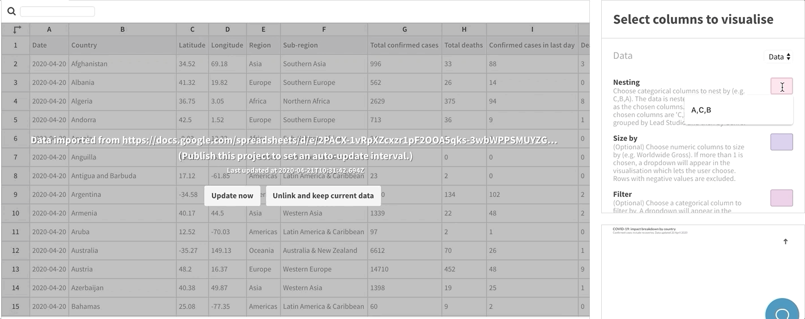The width and height of the screenshot is (805, 319).
Task: Select column G header
Action: [x=405, y=29]
